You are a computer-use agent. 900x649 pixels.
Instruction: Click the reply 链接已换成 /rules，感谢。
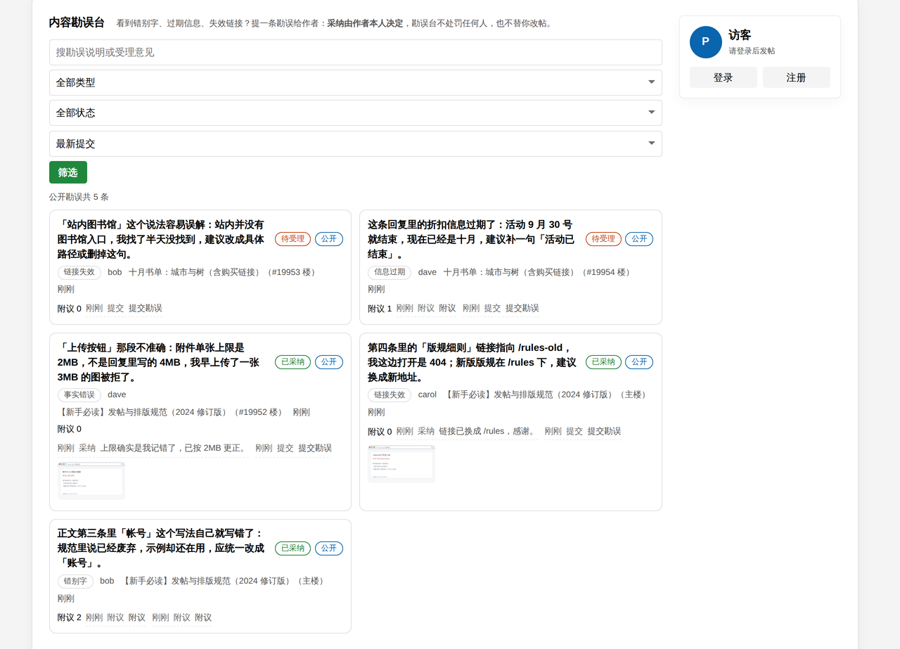point(487,431)
